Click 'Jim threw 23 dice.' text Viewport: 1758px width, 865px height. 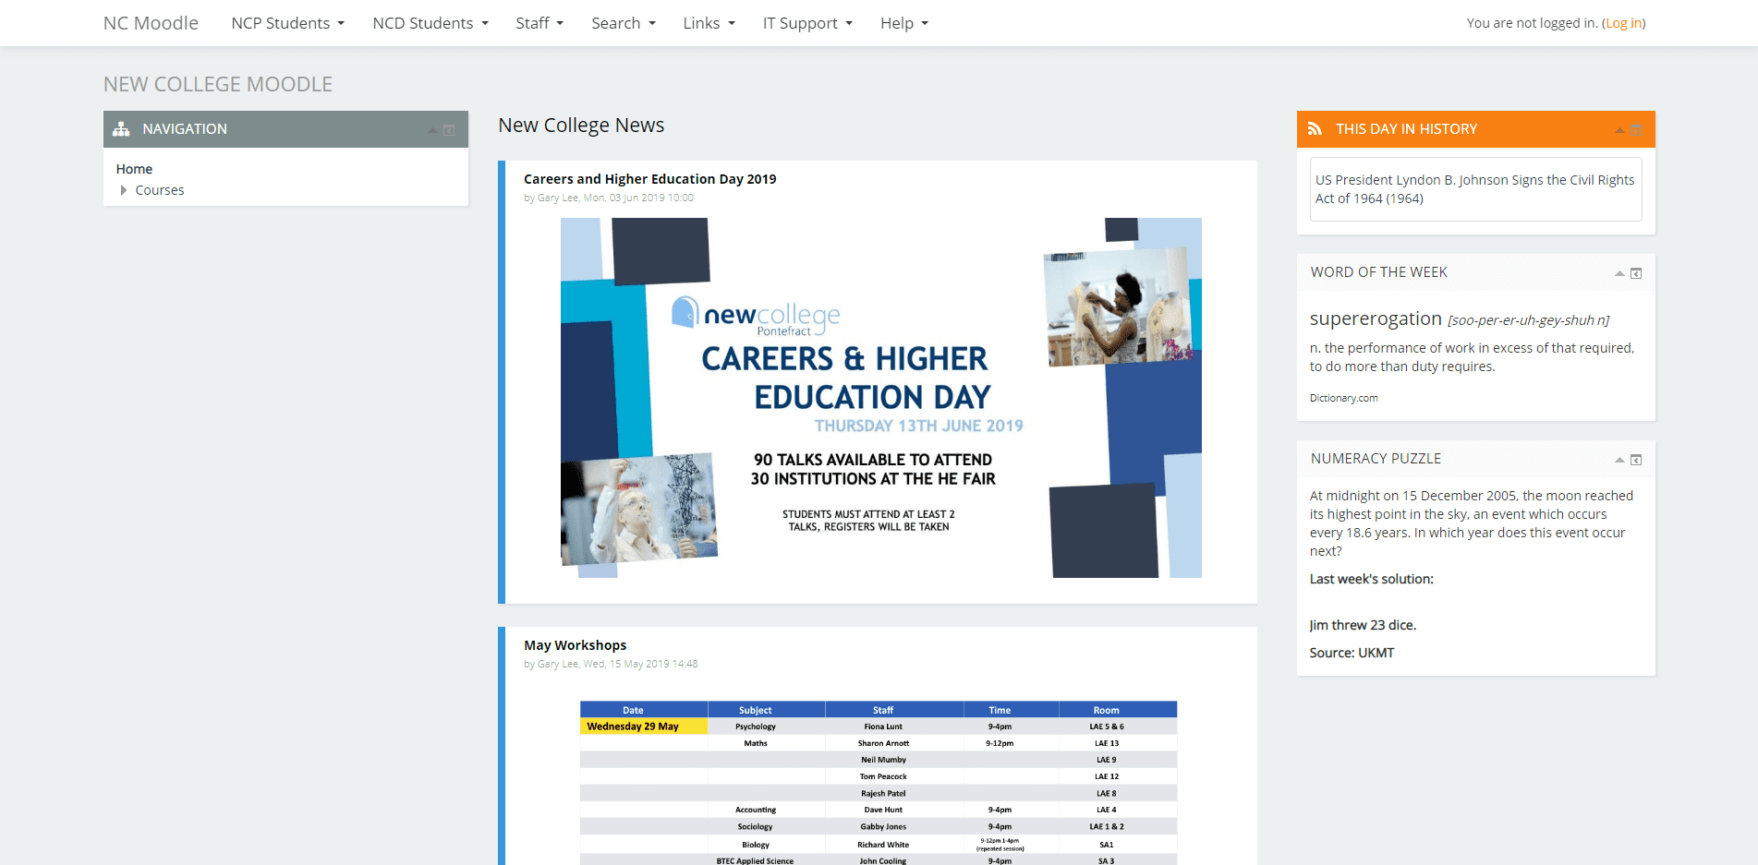[1363, 625]
